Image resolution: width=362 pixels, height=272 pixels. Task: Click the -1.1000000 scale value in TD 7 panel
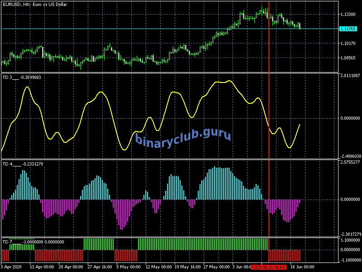pyautogui.click(x=350, y=260)
